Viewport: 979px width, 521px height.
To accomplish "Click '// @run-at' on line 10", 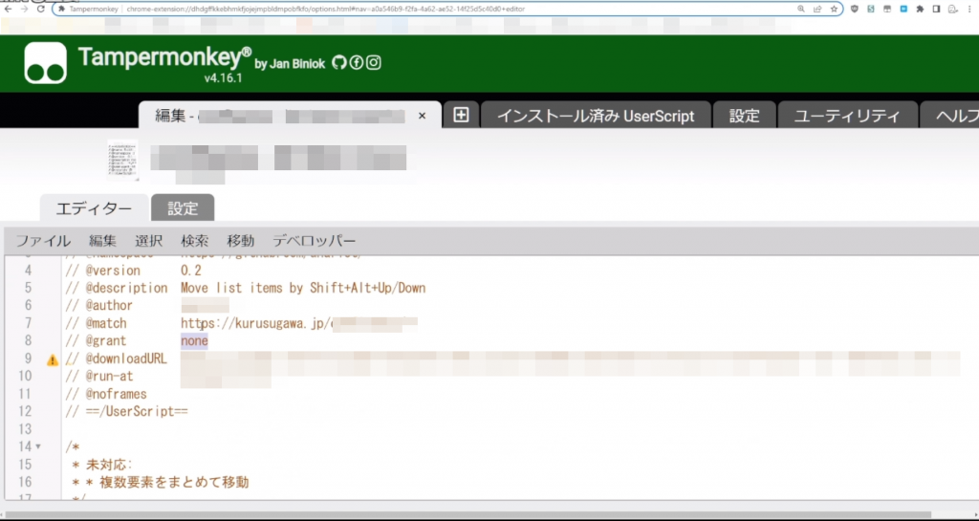I will coord(98,377).
